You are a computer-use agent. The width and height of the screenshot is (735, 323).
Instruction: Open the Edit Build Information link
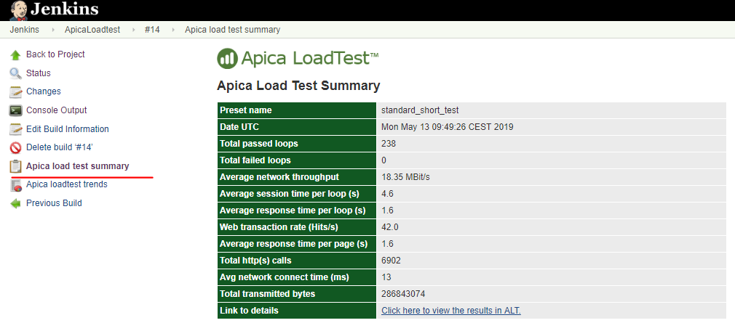tap(68, 129)
